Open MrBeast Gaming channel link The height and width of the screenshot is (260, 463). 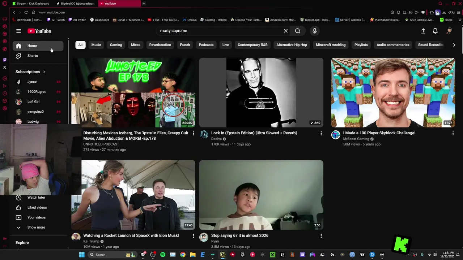356,139
